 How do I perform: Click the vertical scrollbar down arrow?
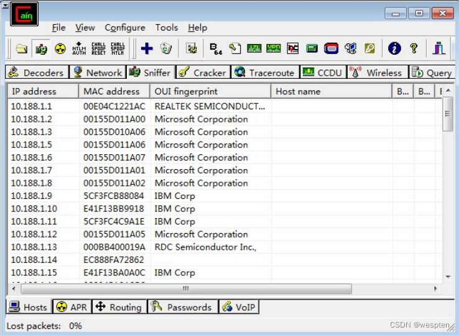pos(448,277)
